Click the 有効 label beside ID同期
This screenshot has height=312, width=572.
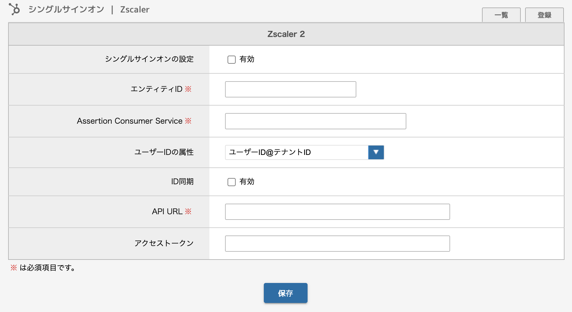247,182
